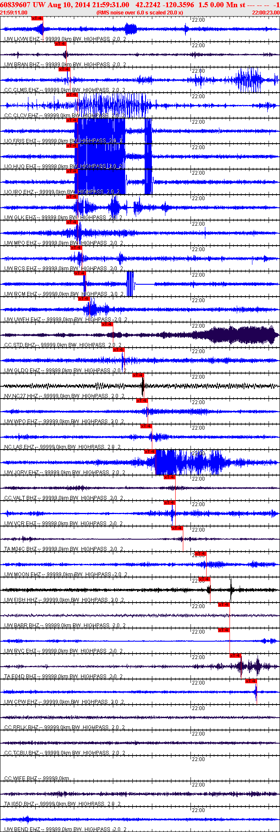
Task: Click the 'UW BRAN BHZ' station label
Action: point(22,65)
